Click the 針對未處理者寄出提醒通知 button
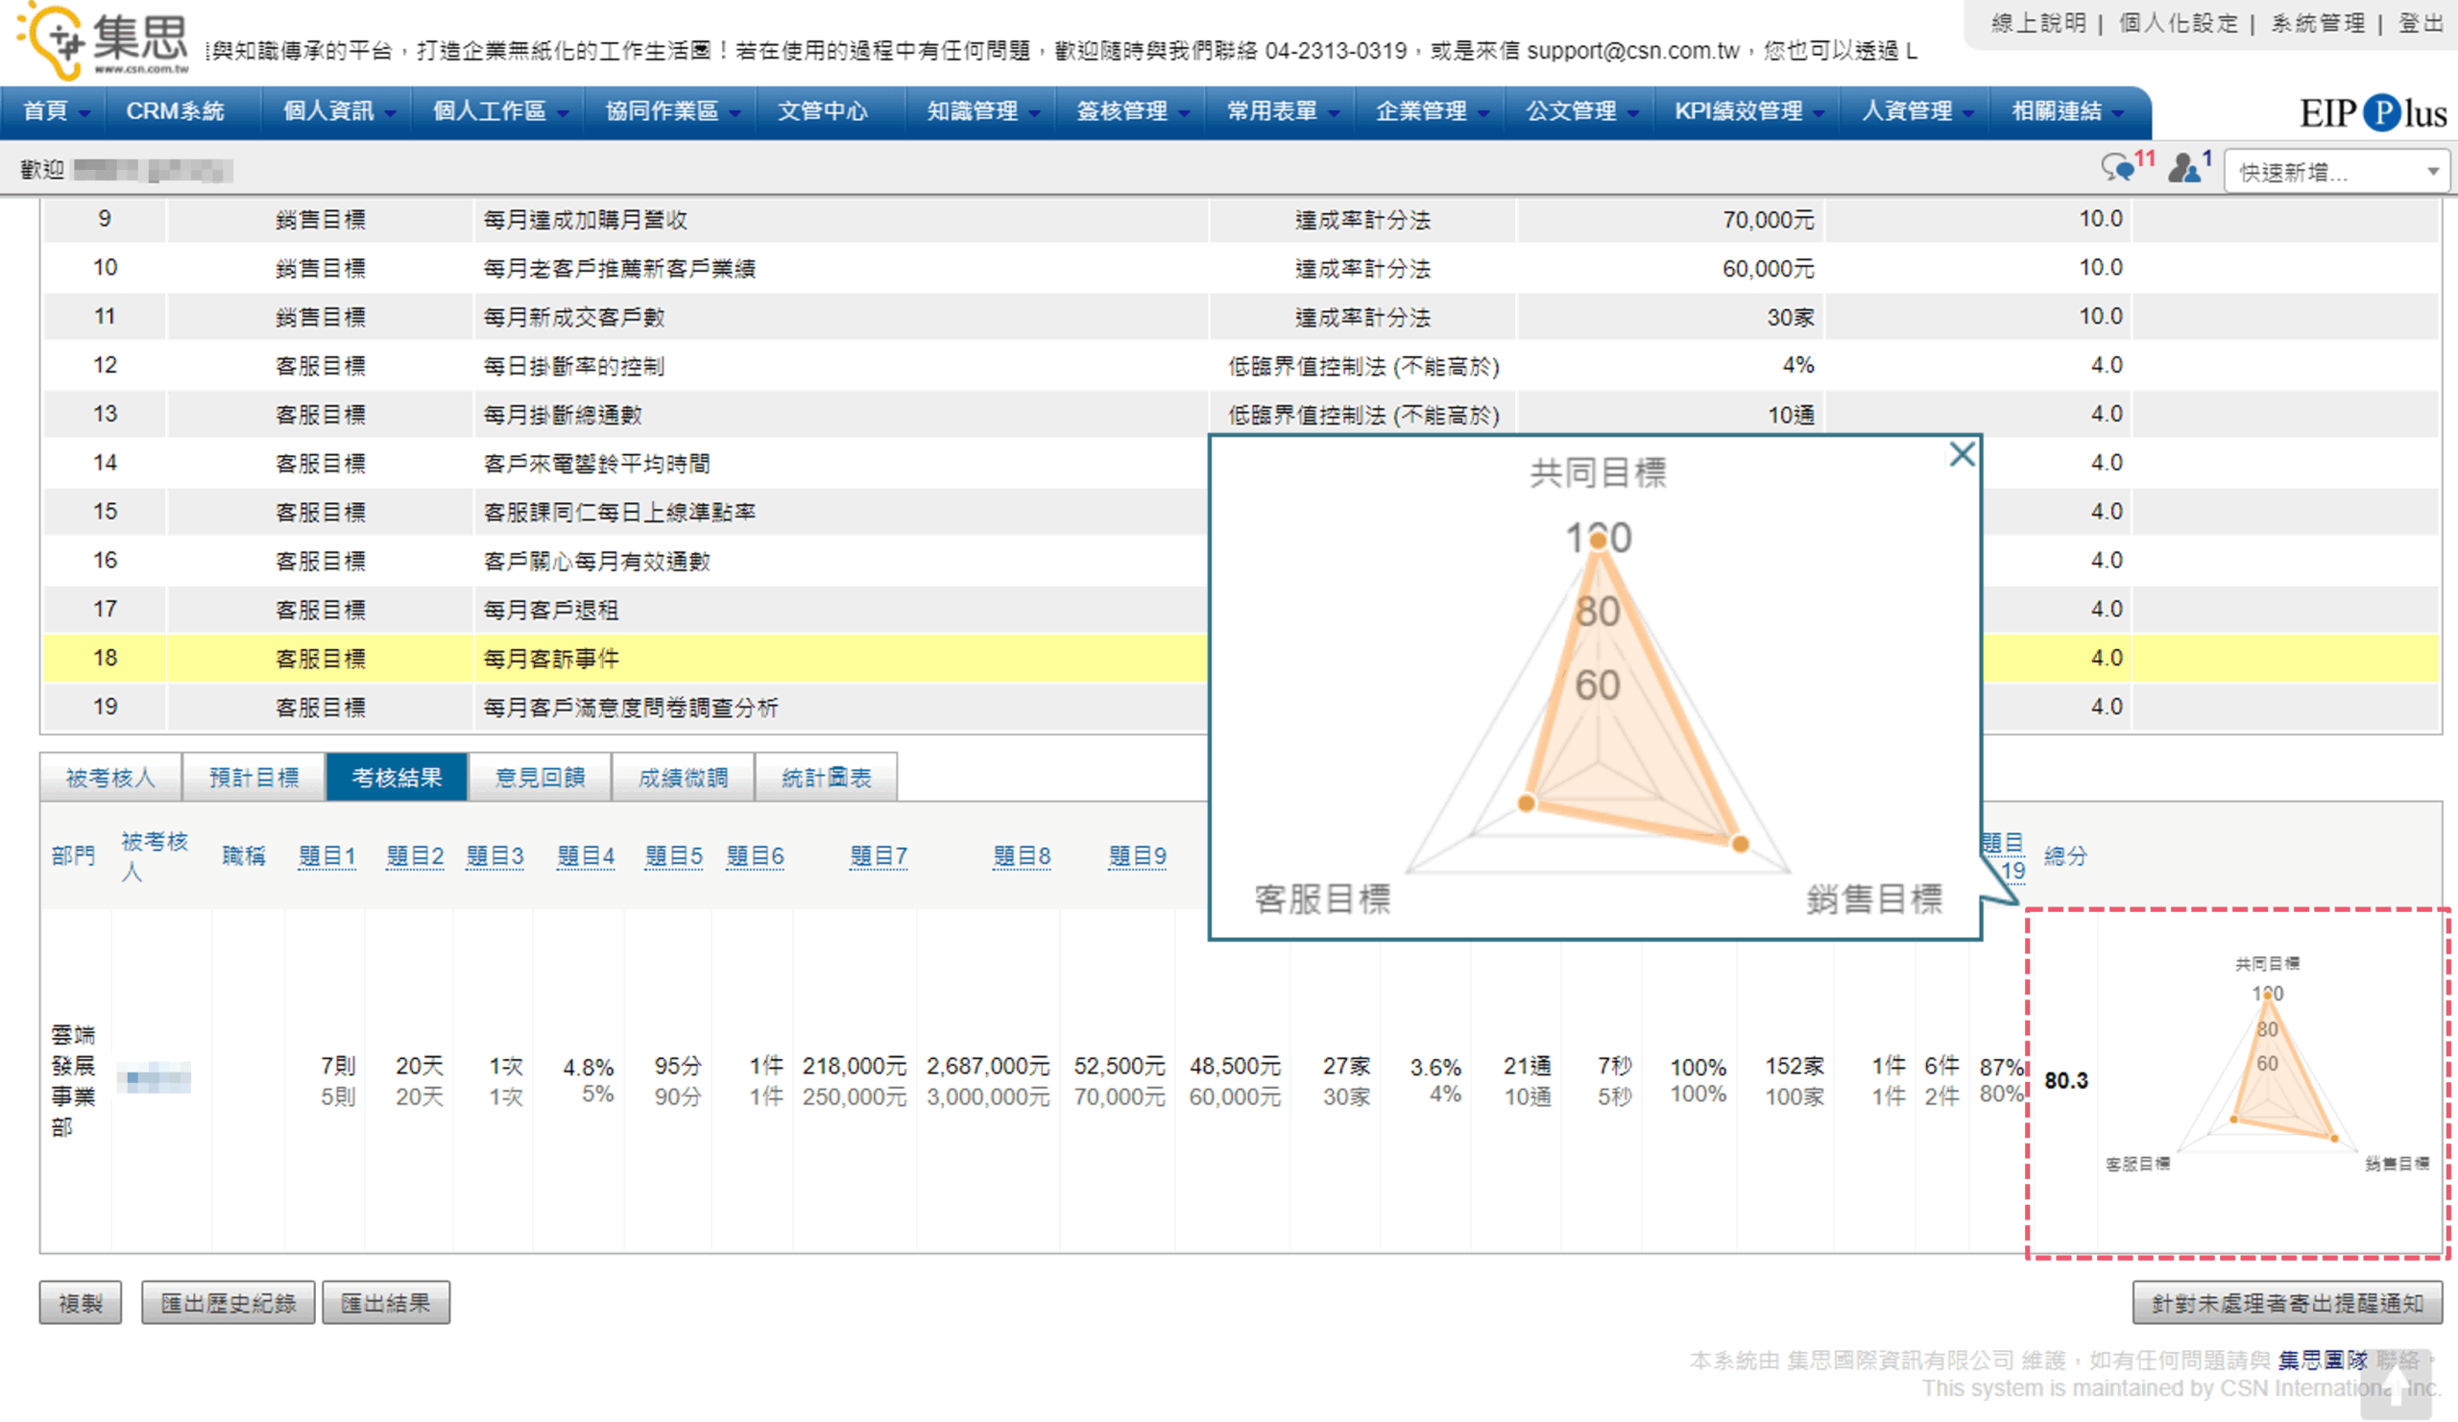Screen dimensions: 2458x1422 [2286, 1303]
